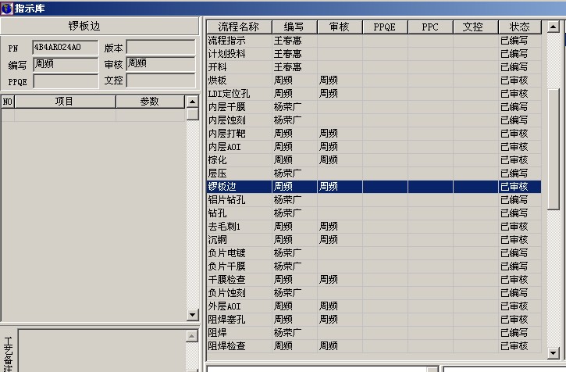The height and width of the screenshot is (372, 566).
Task: Click the PPC column header
Action: [x=430, y=27]
